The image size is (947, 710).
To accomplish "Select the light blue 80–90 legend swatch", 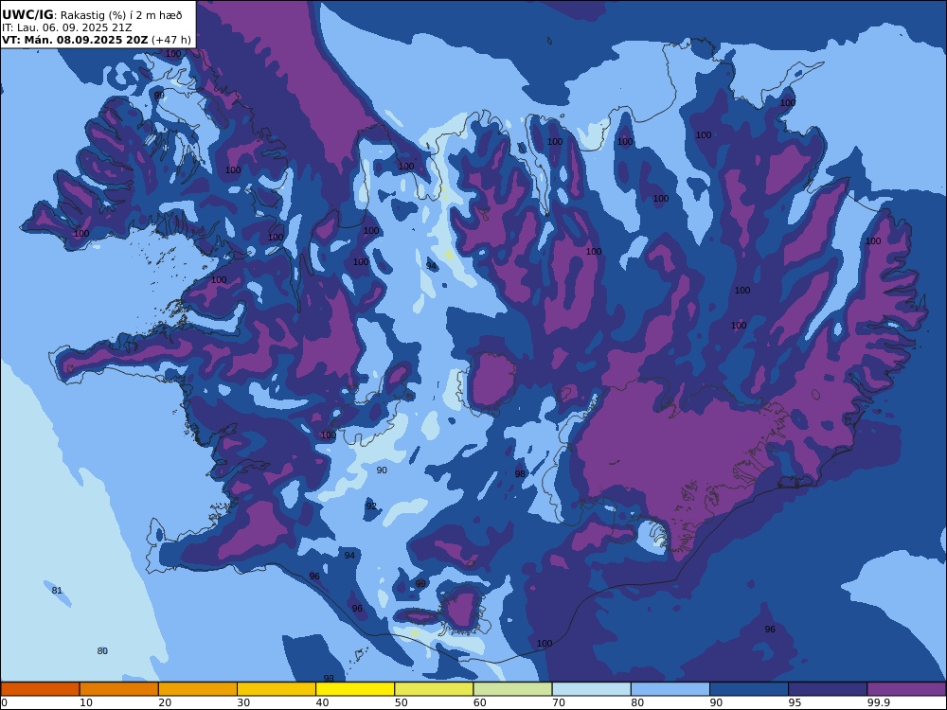I will coord(670,689).
